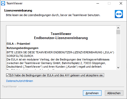Click the grey 'TeamViewer' footer label
The height and width of the screenshot is (99, 127).
click(x=9, y=86)
